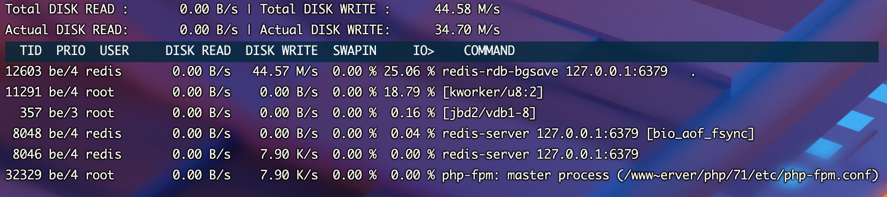Click the 7.90 K/s value on row 32329
This screenshot has width=887, height=197.
point(289,175)
